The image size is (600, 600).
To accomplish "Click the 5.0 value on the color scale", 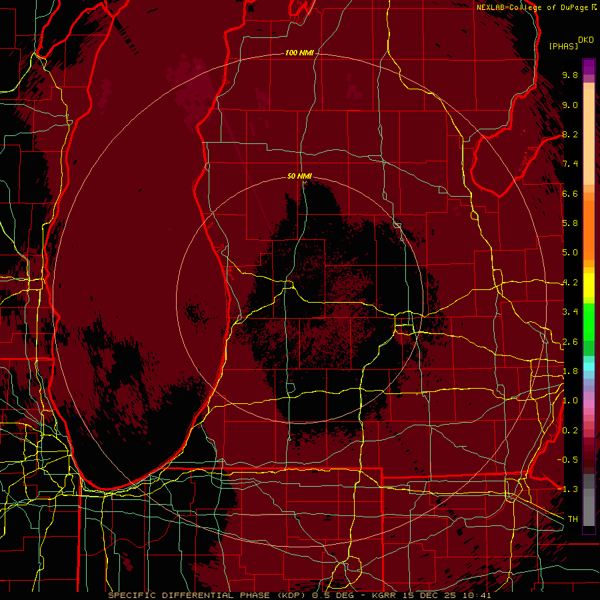I will tap(570, 253).
